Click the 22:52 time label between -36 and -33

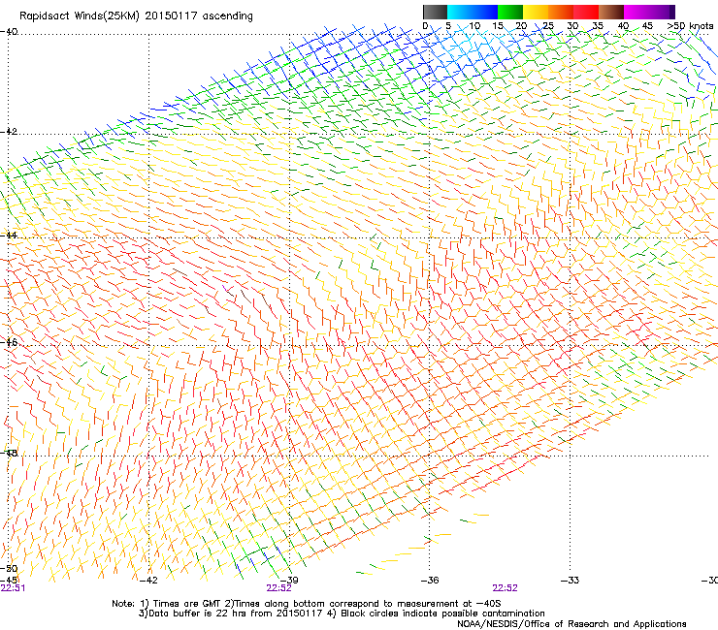tap(506, 588)
